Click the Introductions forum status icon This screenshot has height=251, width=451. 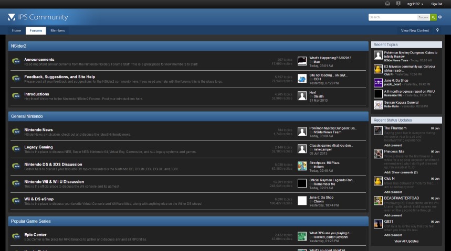(x=16, y=96)
